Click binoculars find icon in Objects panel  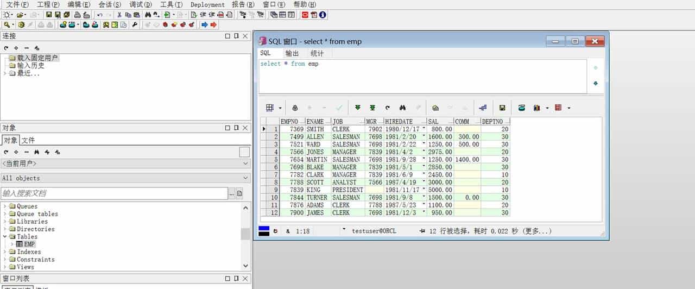pos(37,152)
